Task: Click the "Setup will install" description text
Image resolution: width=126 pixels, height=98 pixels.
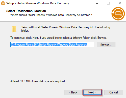Action: click(66, 29)
